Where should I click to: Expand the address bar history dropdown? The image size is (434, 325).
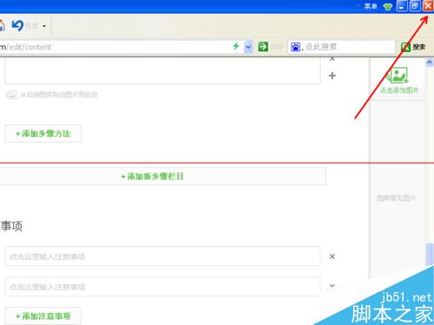tap(248, 47)
